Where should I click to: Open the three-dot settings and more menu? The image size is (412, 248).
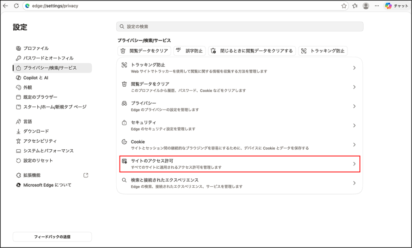tap(377, 6)
